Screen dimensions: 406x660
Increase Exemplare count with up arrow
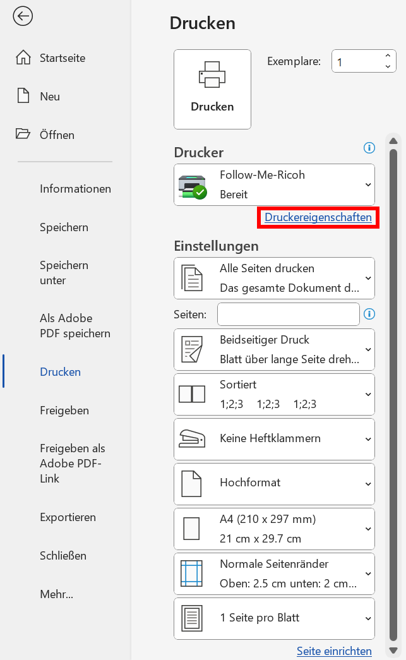tap(388, 56)
